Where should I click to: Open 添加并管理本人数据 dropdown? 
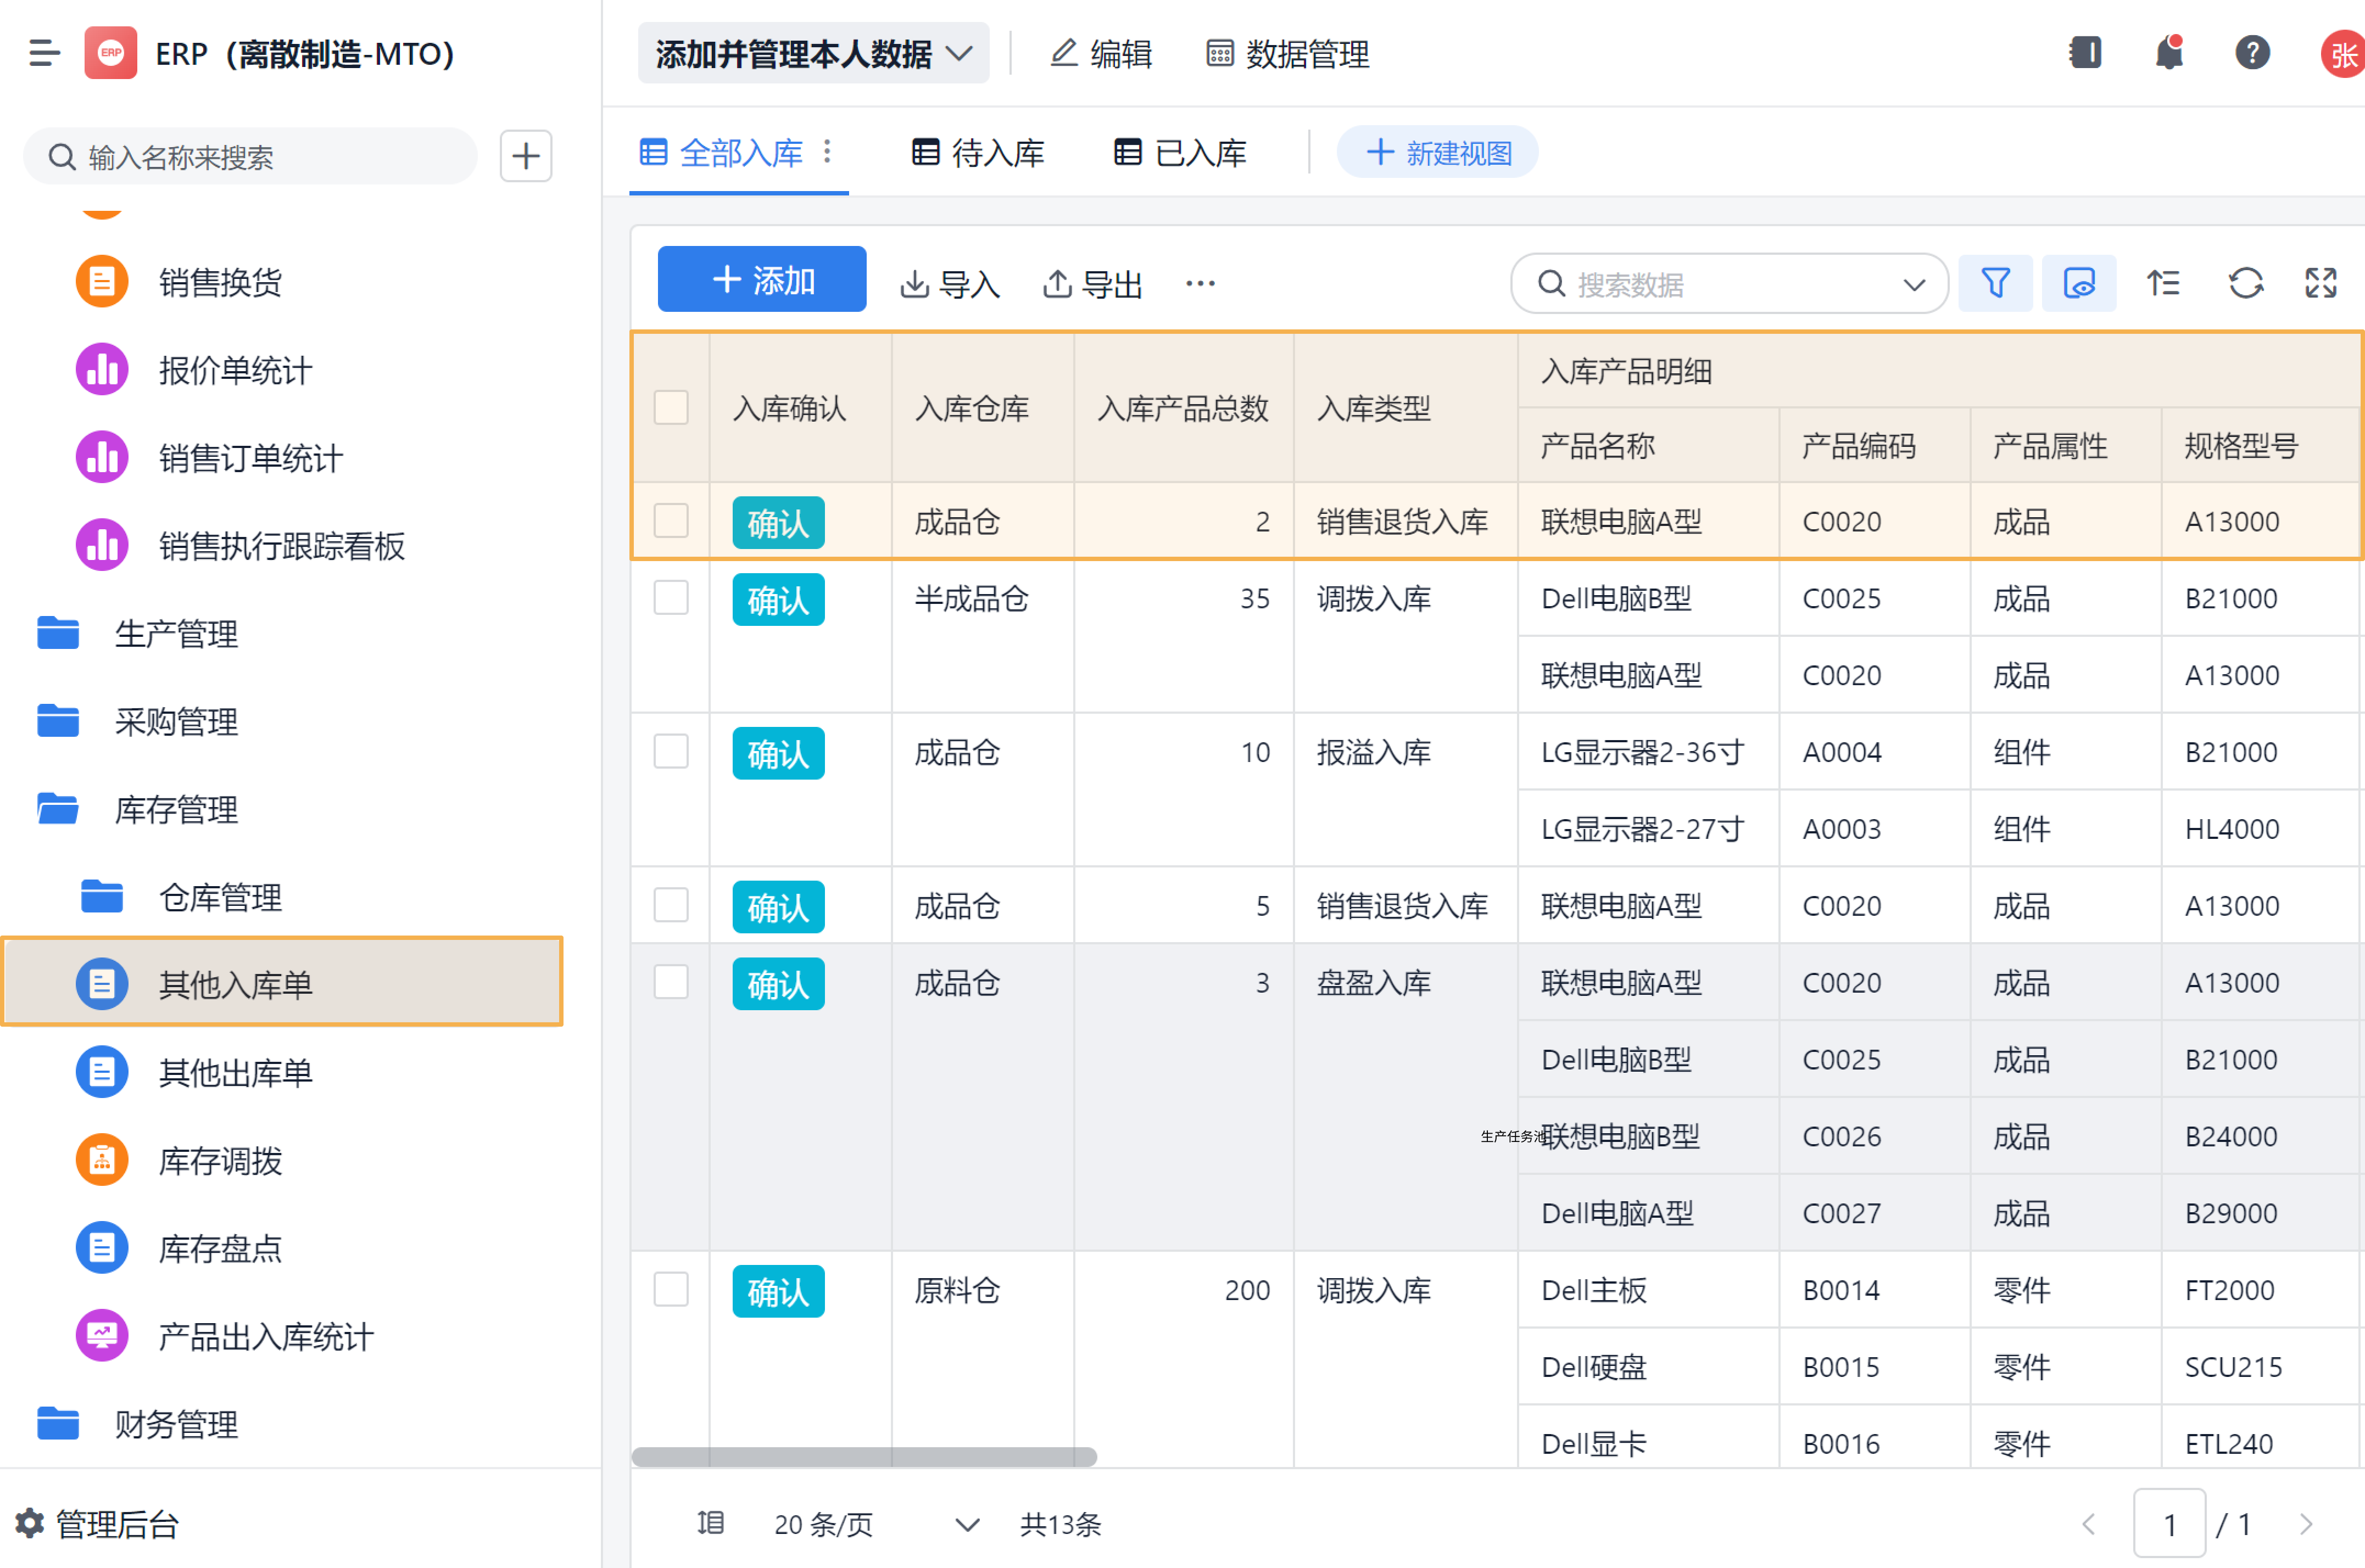(812, 53)
